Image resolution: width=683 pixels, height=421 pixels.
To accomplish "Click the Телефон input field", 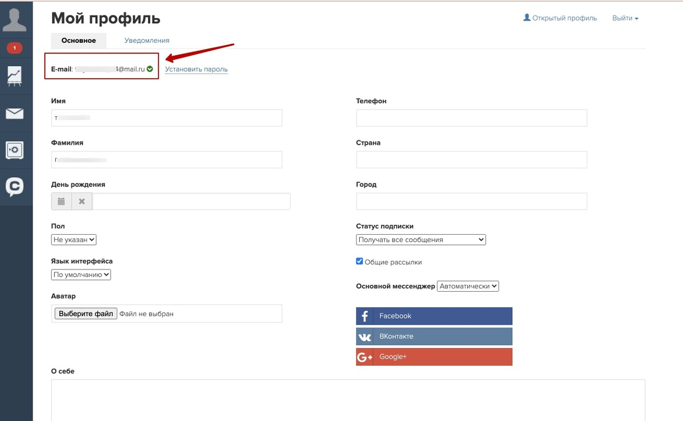I will click(x=471, y=118).
